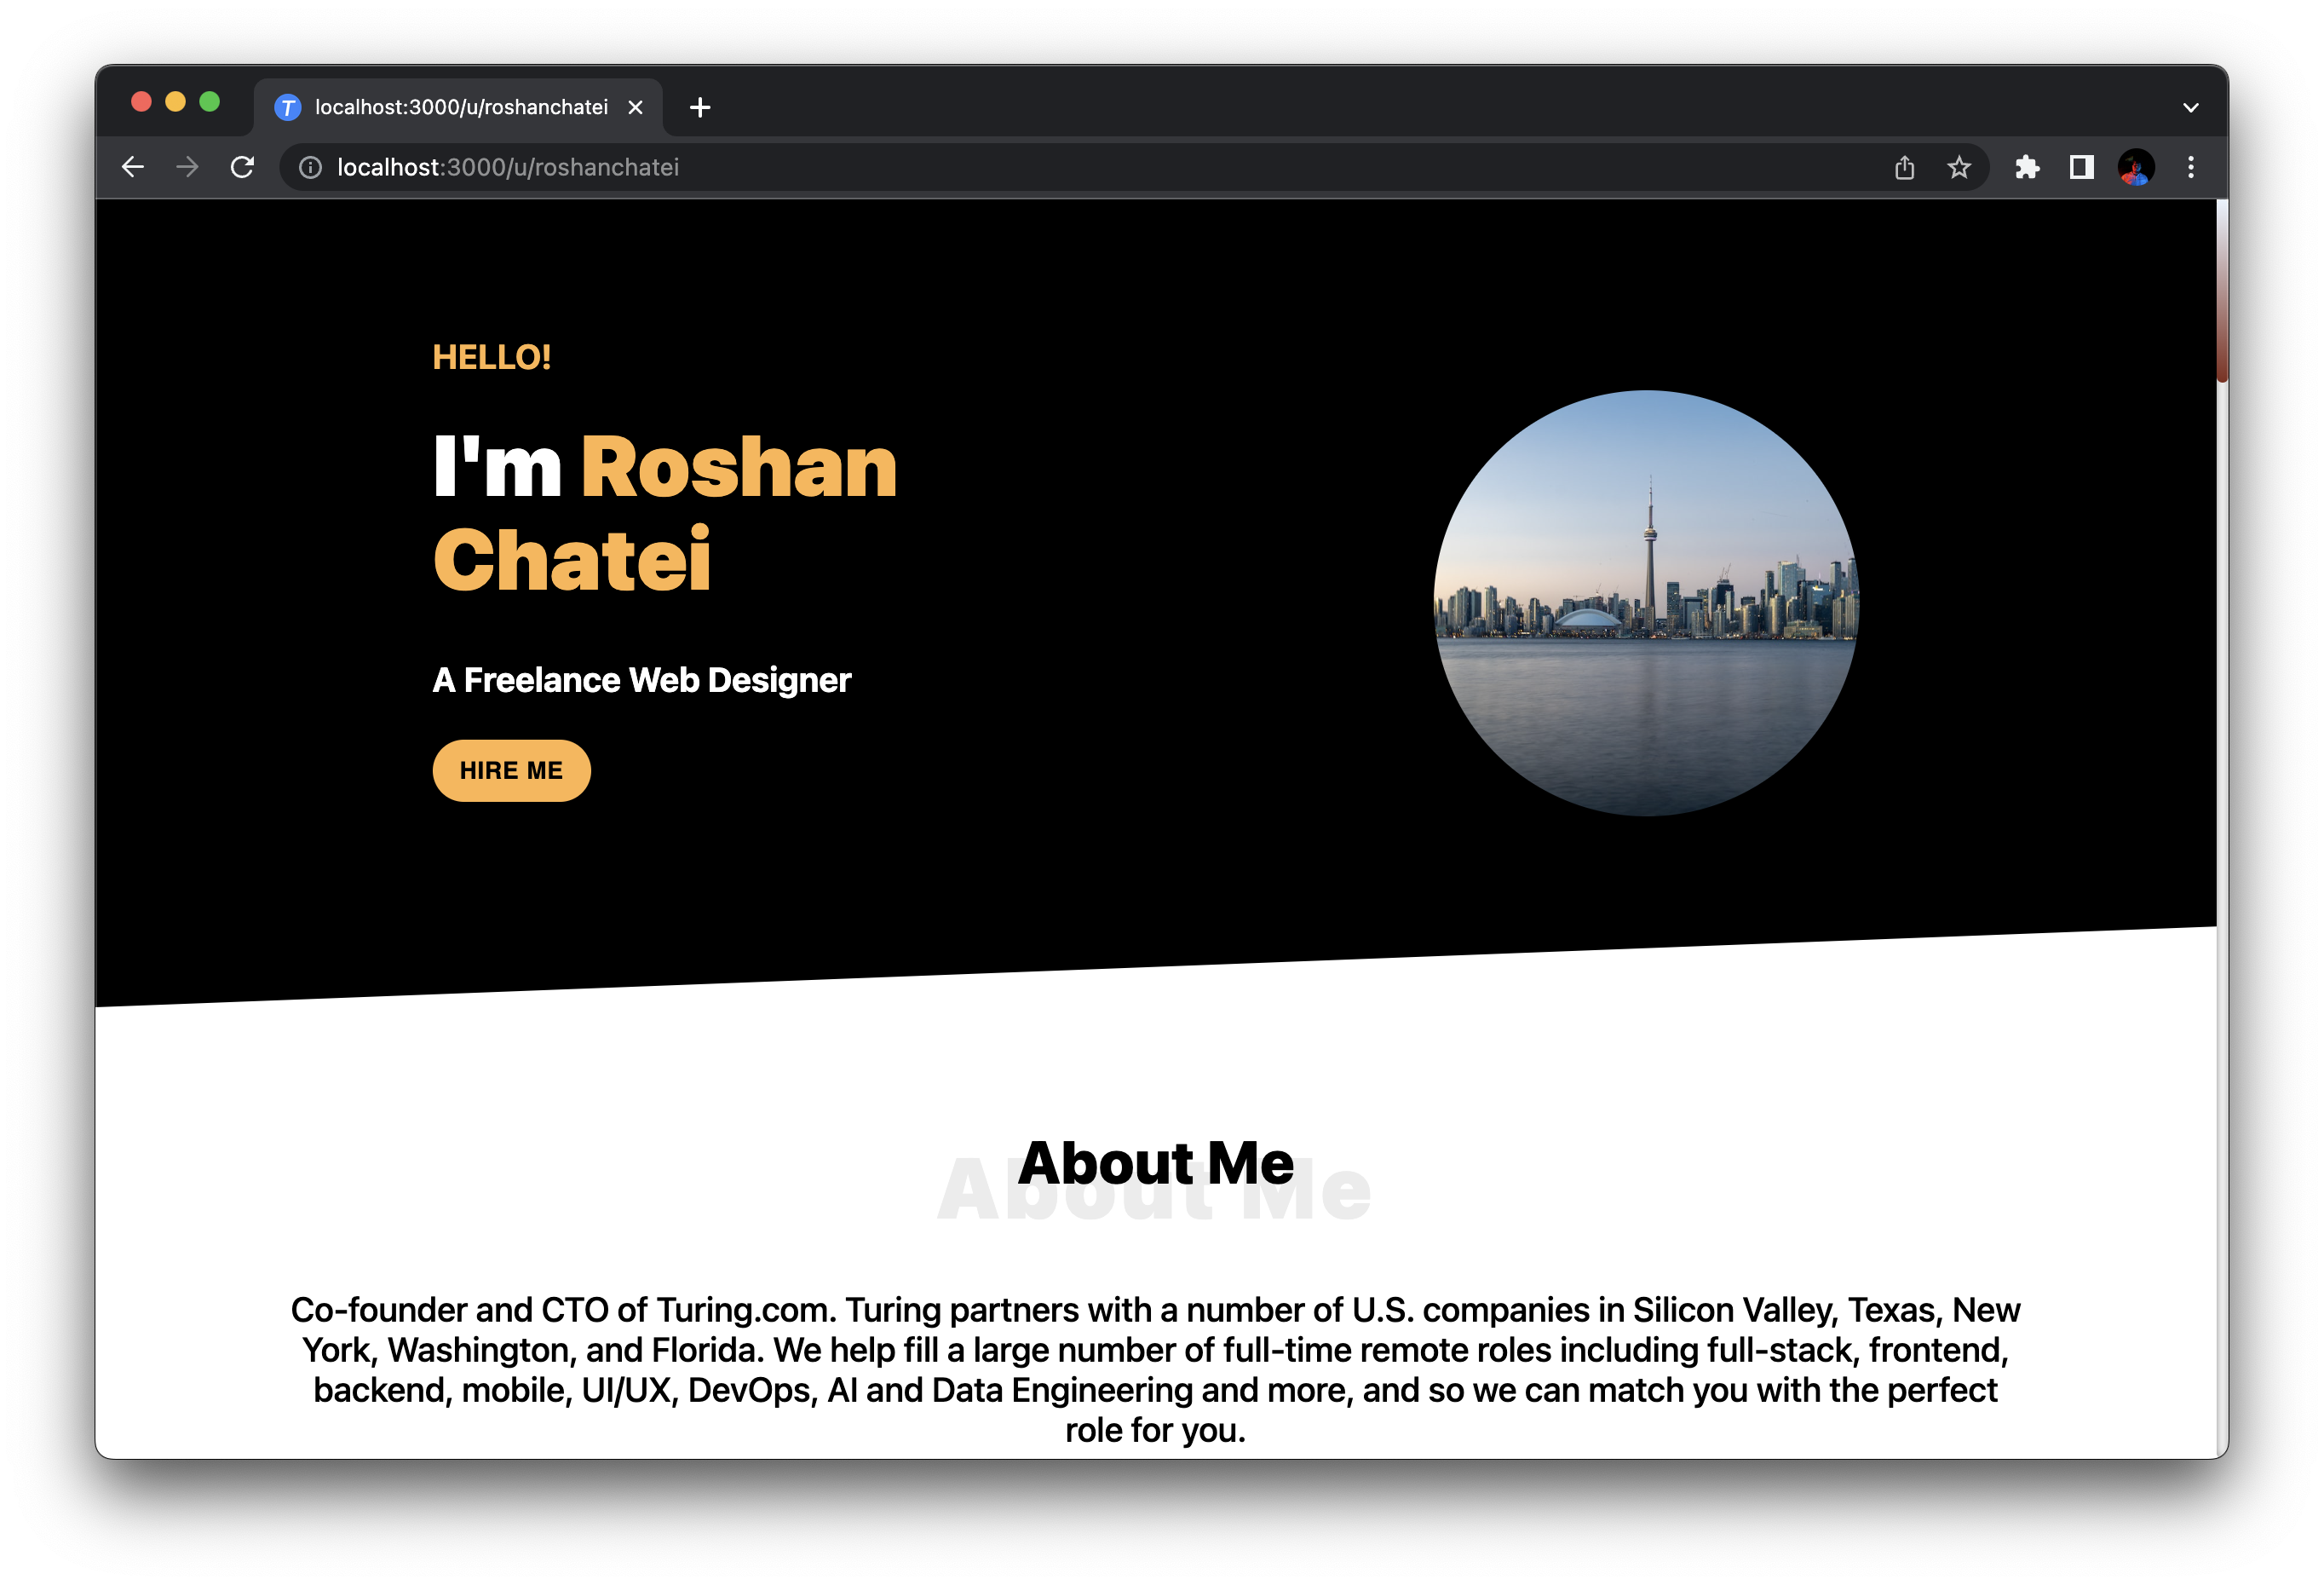The width and height of the screenshot is (2324, 1585).
Task: Open the Chrome profile avatar
Action: 2135,168
